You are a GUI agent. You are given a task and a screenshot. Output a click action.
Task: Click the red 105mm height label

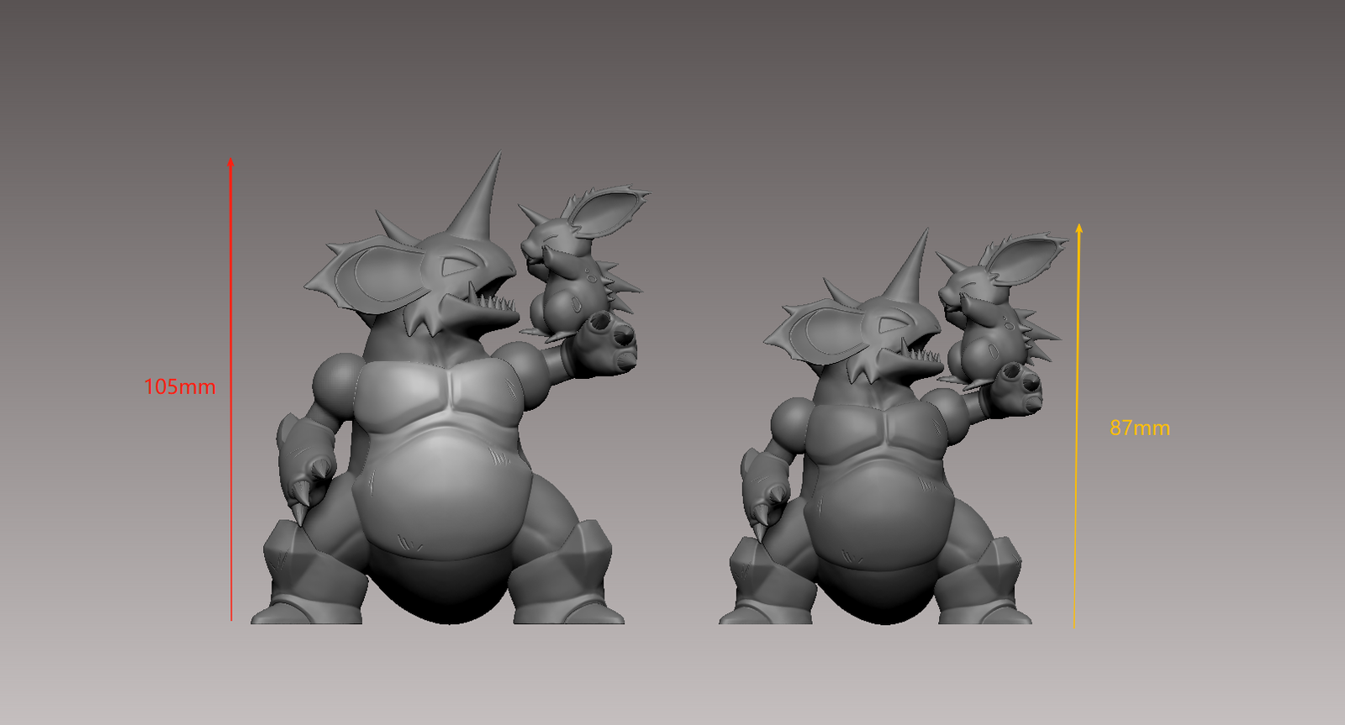coord(179,386)
